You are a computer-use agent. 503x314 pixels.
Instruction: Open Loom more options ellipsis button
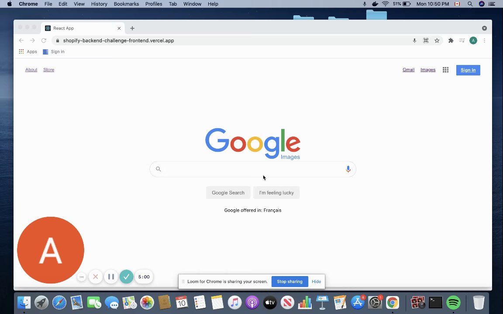tap(82, 277)
